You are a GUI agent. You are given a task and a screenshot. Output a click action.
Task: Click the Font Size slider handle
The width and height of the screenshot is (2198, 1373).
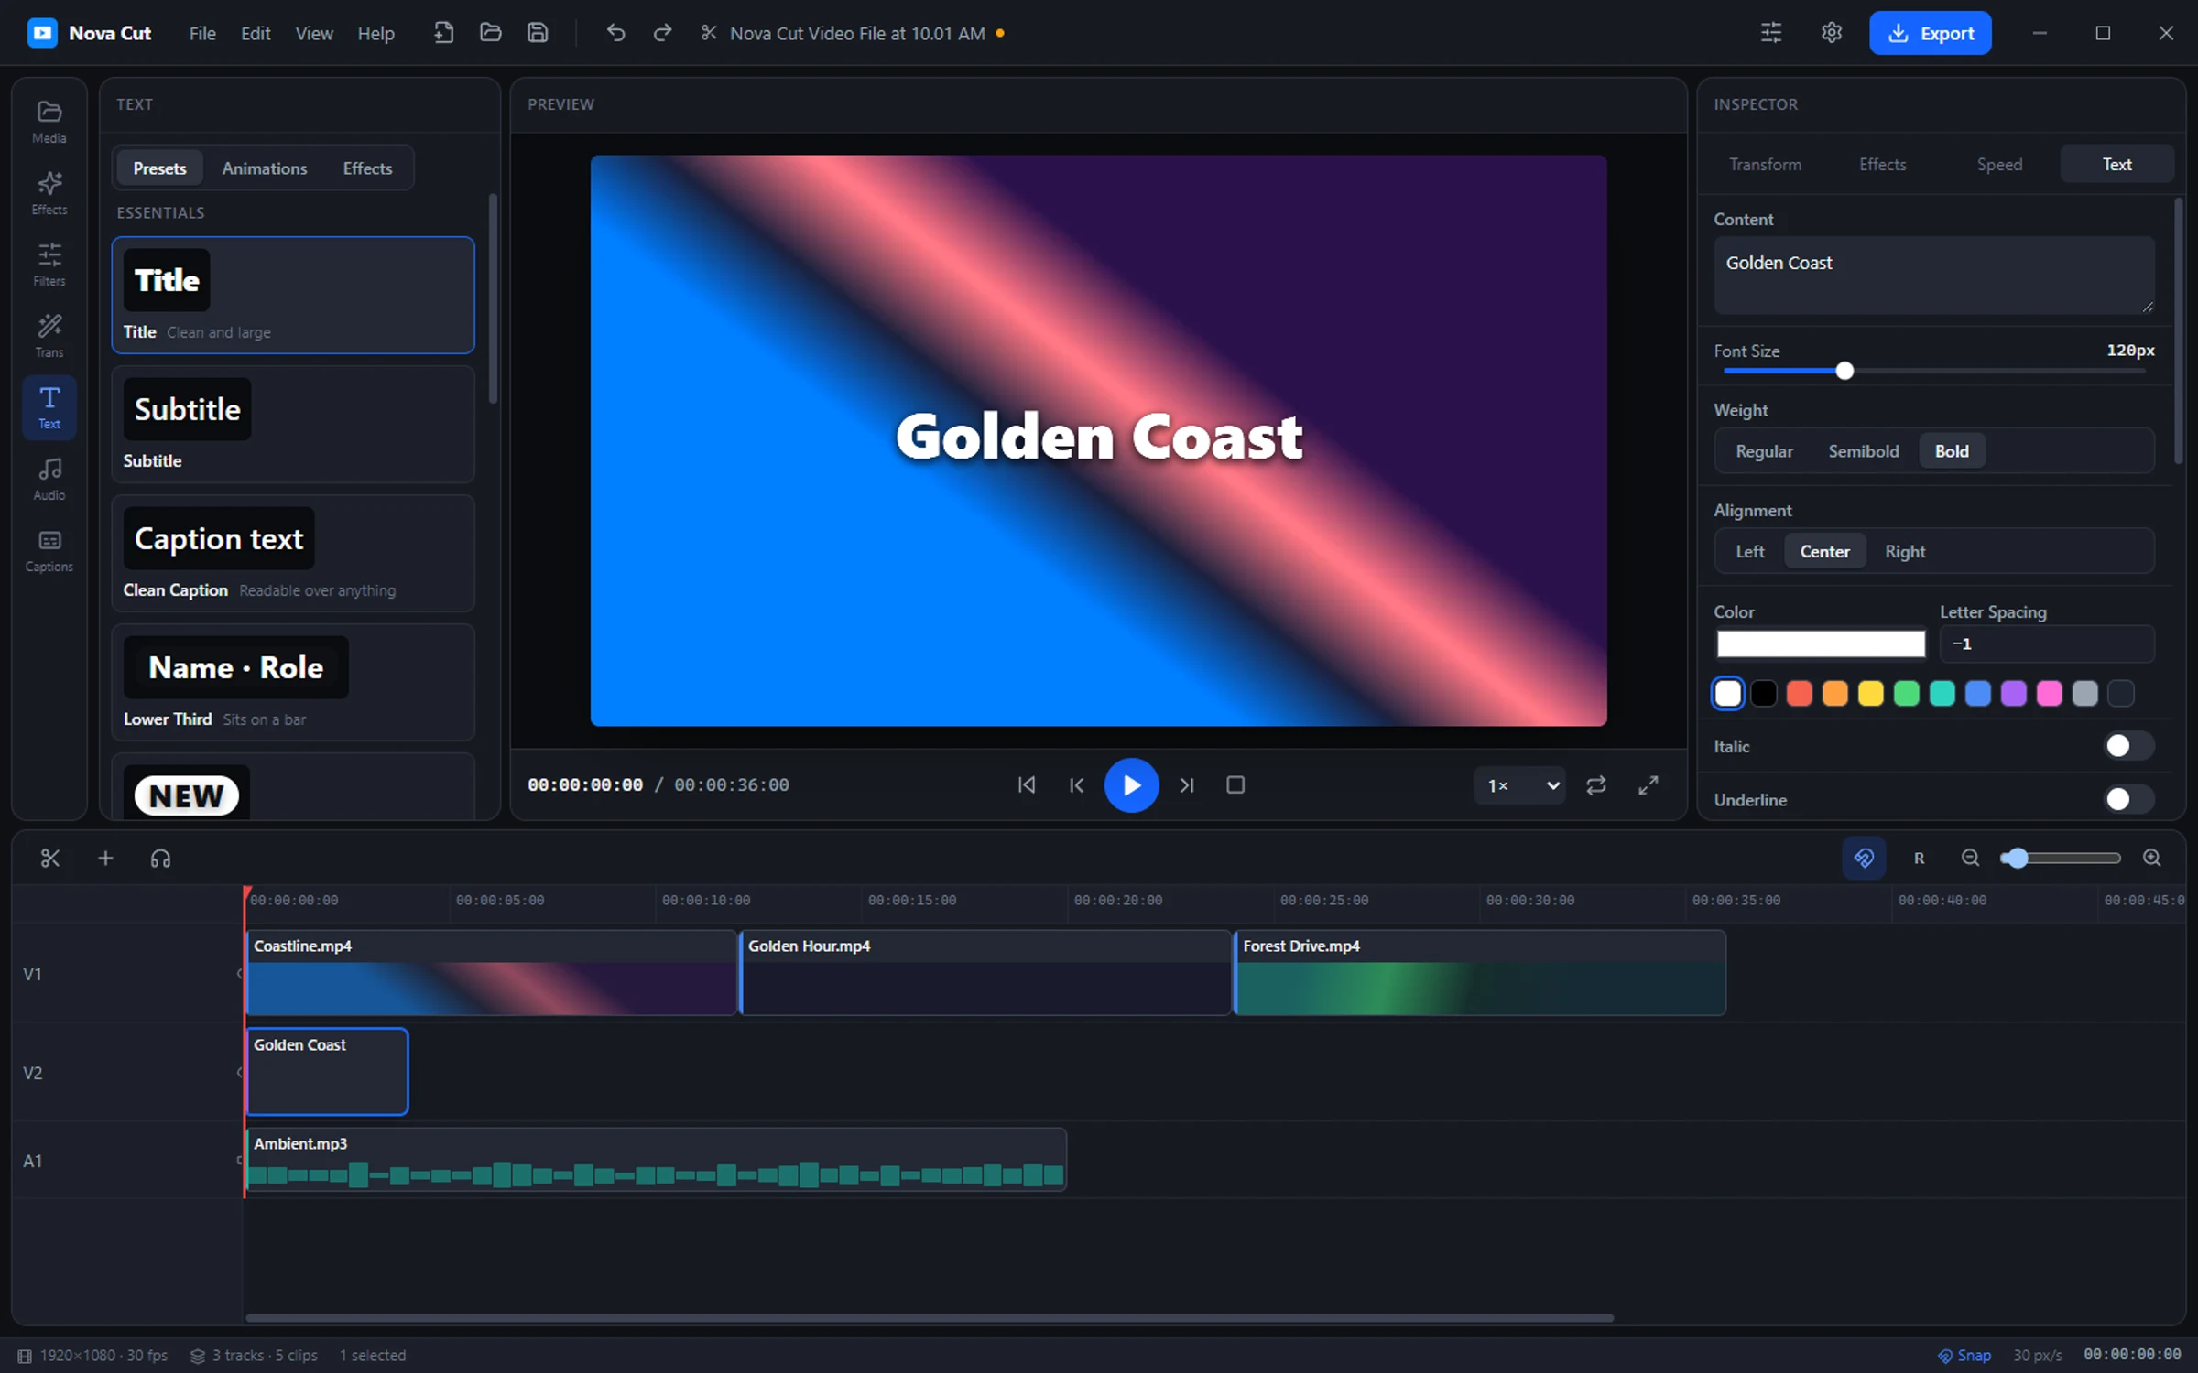[x=1844, y=371]
